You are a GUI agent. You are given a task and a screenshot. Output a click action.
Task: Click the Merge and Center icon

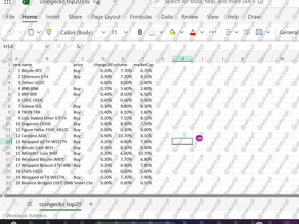(259, 32)
